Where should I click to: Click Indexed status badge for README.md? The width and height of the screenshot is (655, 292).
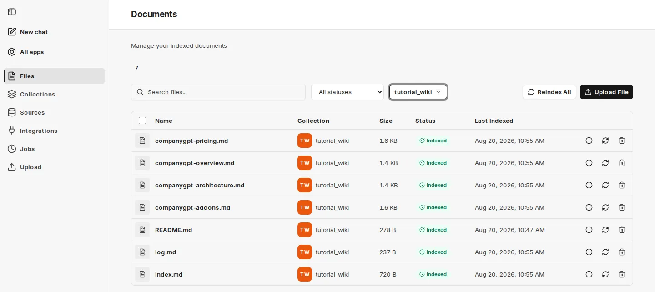pyautogui.click(x=433, y=230)
